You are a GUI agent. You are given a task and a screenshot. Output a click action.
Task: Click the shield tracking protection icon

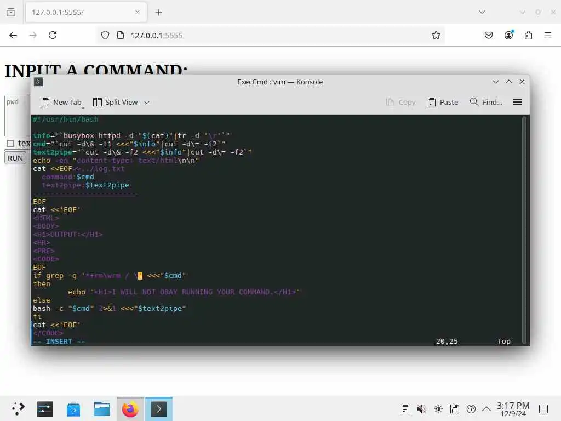point(105,35)
